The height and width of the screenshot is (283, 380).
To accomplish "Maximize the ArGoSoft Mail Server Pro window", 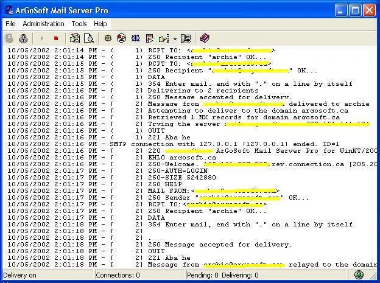I will pyautogui.click(x=355, y=10).
